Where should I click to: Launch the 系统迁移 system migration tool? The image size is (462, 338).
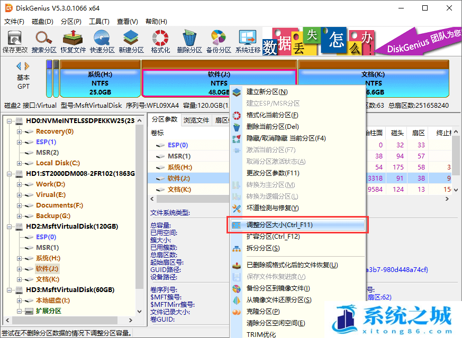(248, 42)
